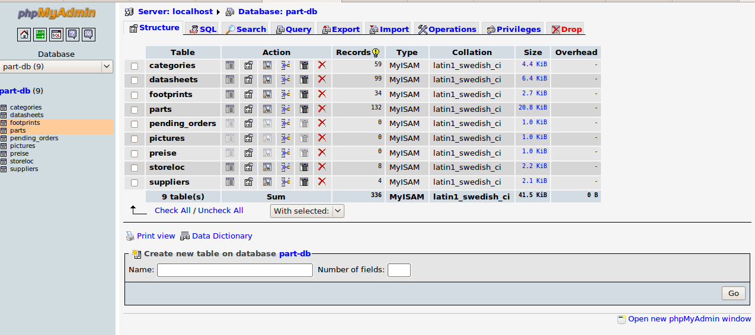The height and width of the screenshot is (335, 755).
Task: Click the pictures table name in list
Action: coord(167,138)
